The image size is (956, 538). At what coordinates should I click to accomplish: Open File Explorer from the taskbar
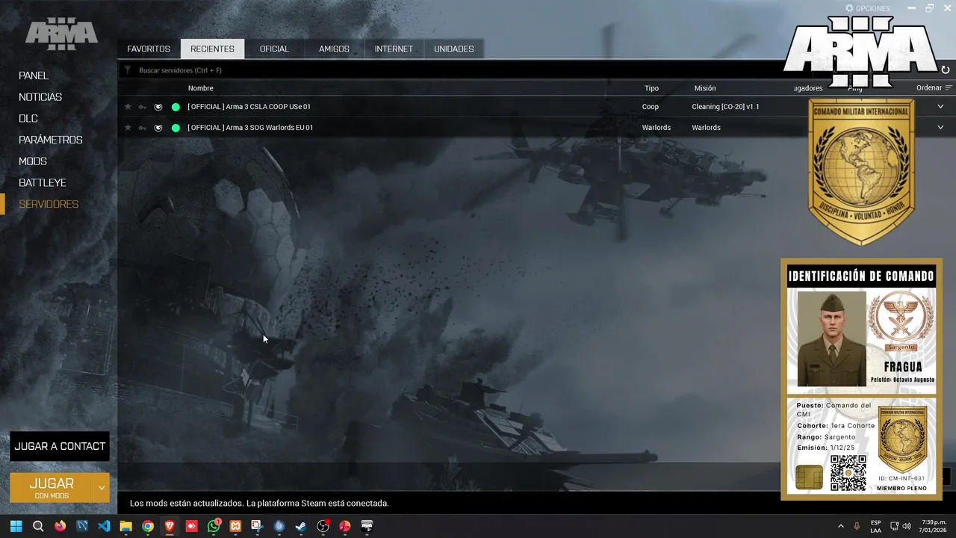(125, 526)
